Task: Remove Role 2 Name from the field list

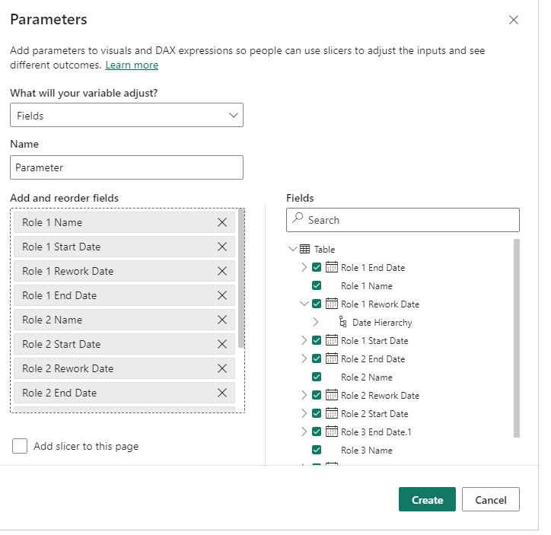Action: pos(222,320)
